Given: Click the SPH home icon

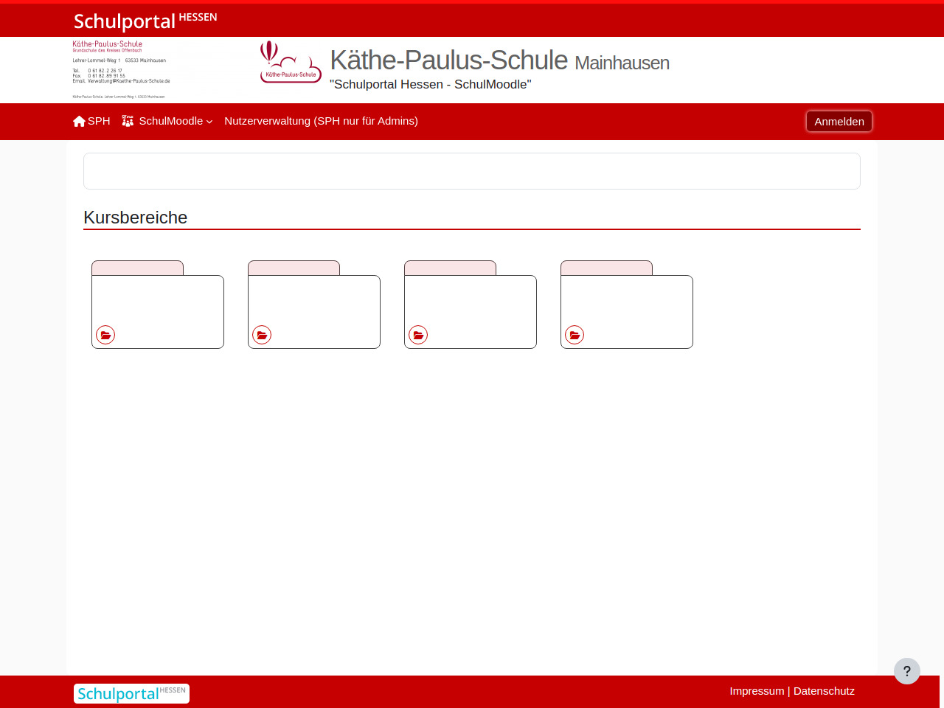Looking at the screenshot, I should pyautogui.click(x=79, y=122).
